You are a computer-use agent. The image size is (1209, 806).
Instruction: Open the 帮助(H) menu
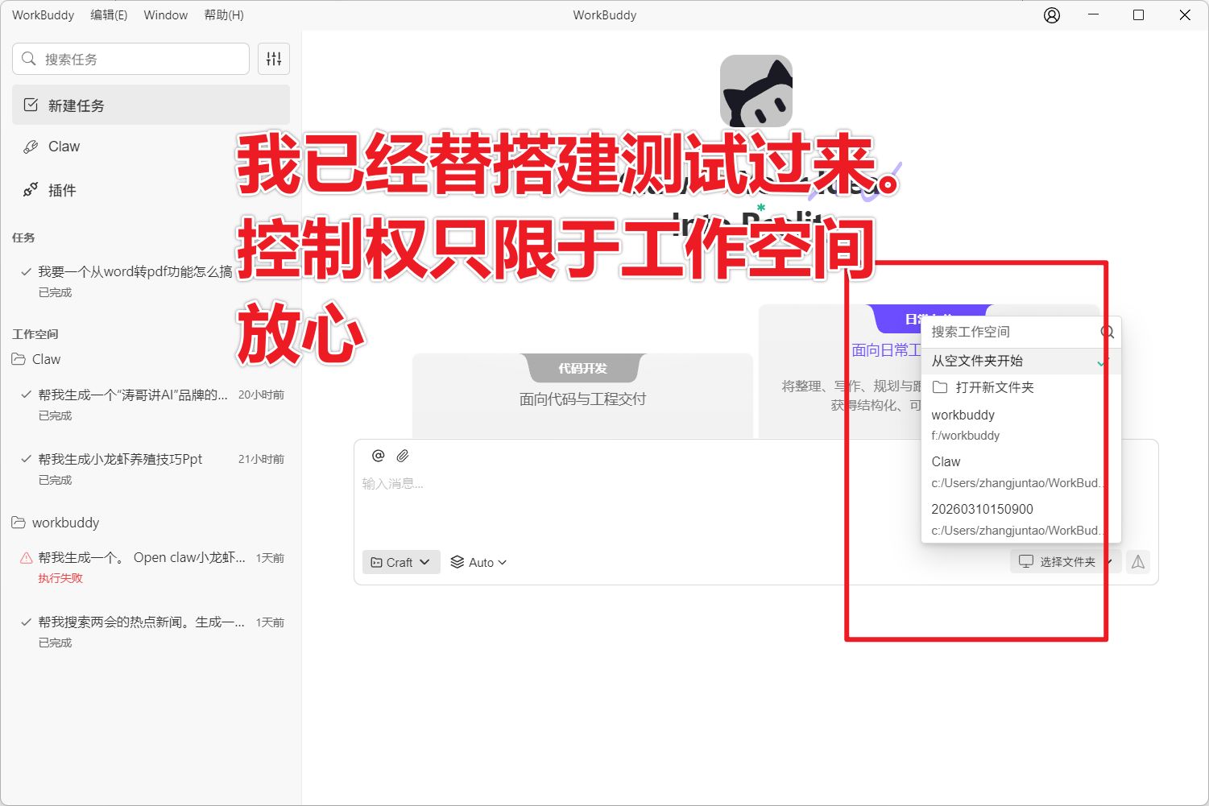[x=224, y=15]
